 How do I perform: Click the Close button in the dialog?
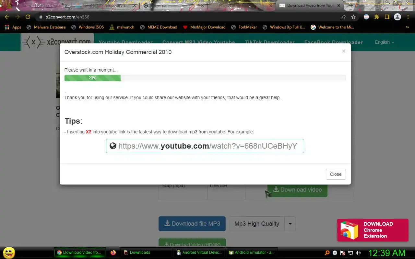336,174
